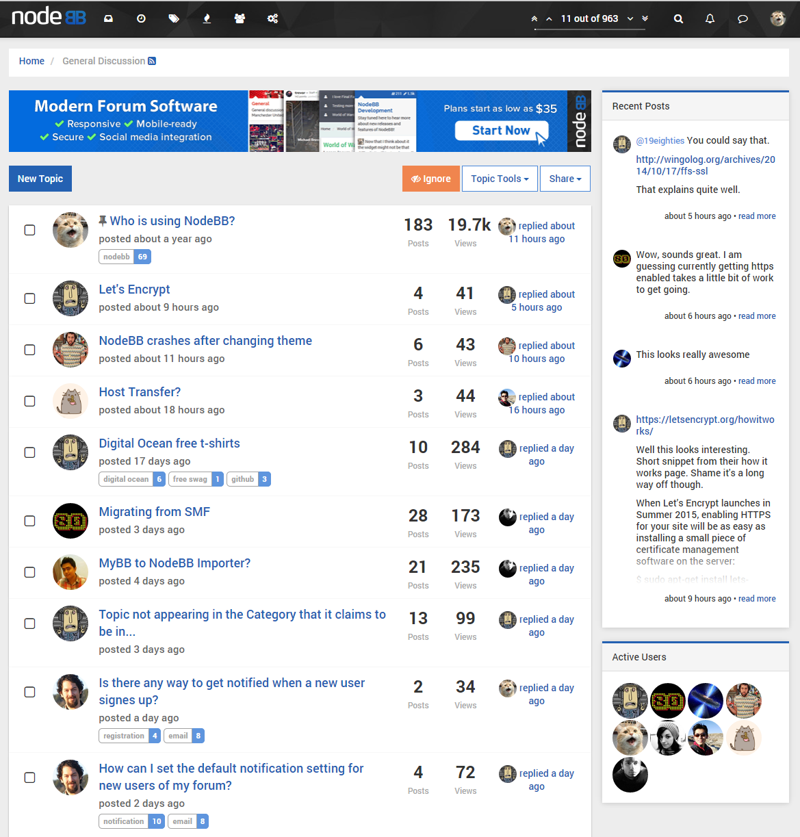Go to Home in the breadcrumb
The image size is (800, 837).
[31, 61]
